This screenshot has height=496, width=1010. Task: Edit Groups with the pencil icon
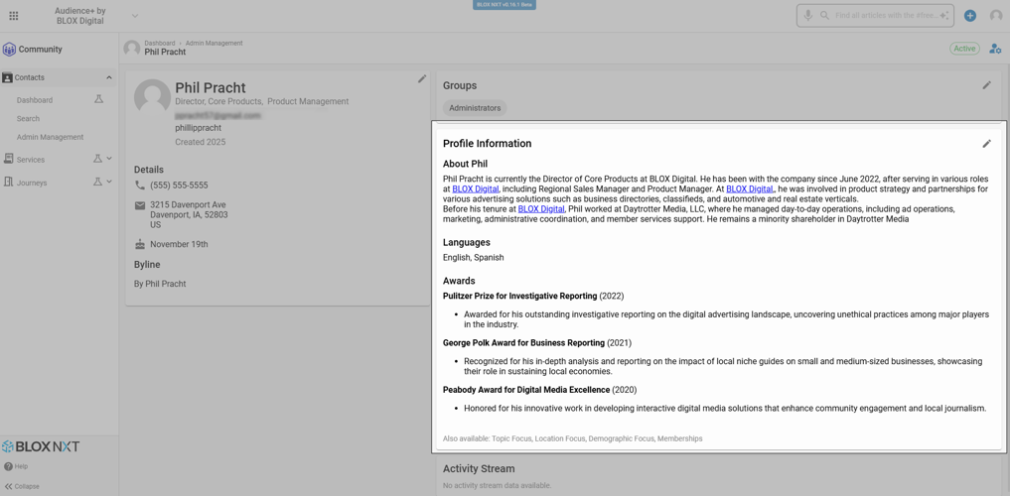(x=987, y=85)
